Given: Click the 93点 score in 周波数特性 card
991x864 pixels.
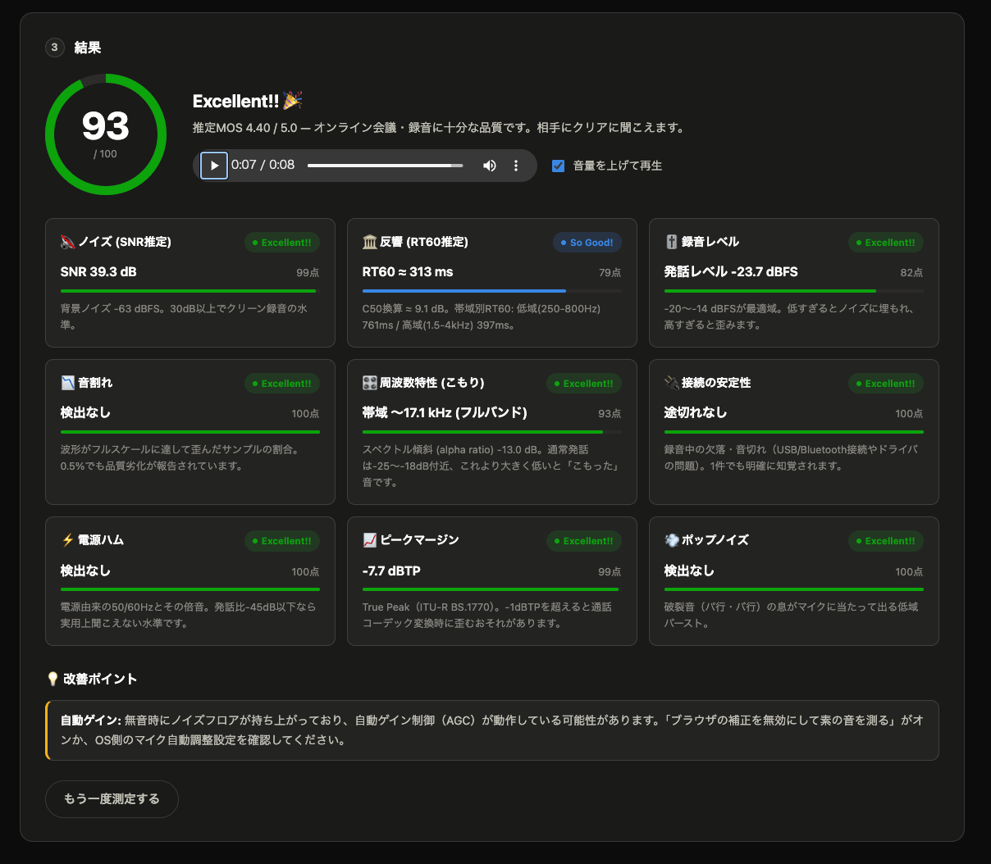Looking at the screenshot, I should click(x=610, y=414).
